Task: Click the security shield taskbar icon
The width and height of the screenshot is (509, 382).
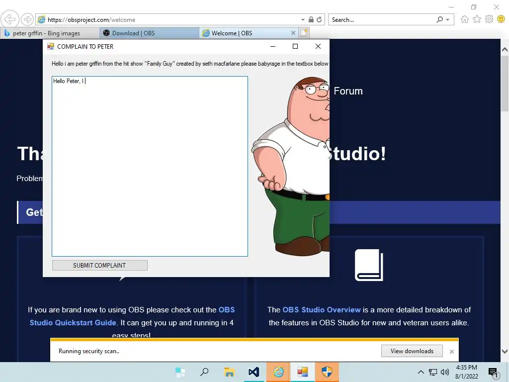Action: (327, 372)
